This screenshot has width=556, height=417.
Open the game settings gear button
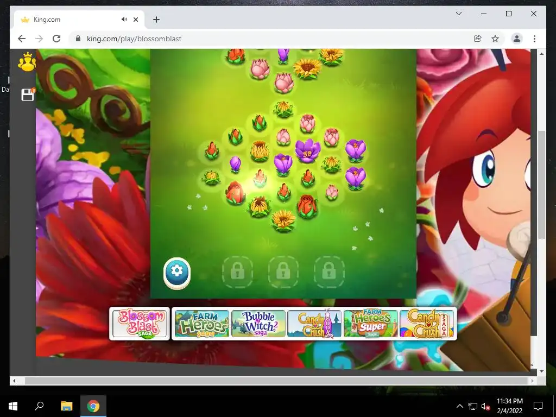pos(177,273)
